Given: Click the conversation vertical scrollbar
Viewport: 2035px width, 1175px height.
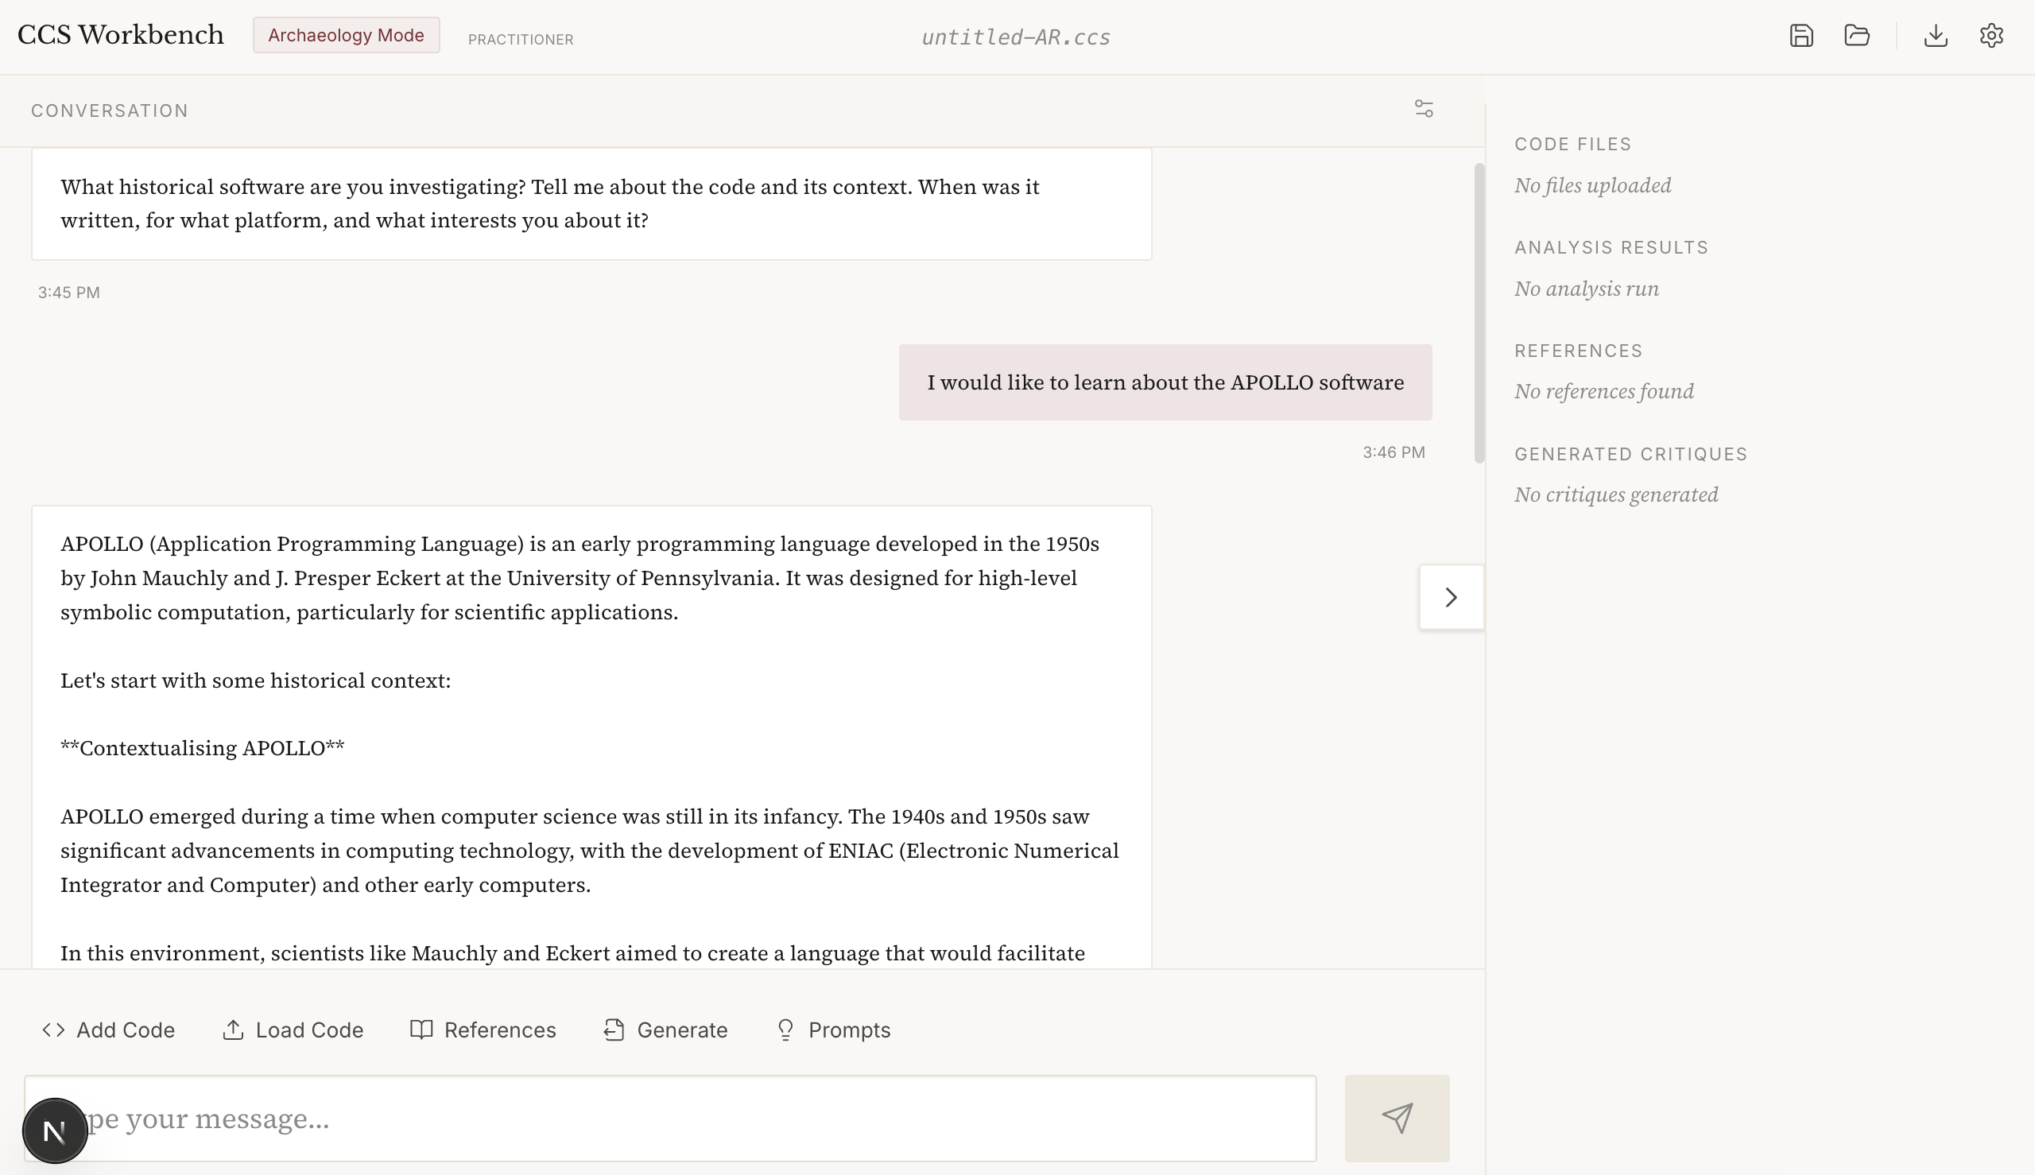Looking at the screenshot, I should [x=1479, y=313].
